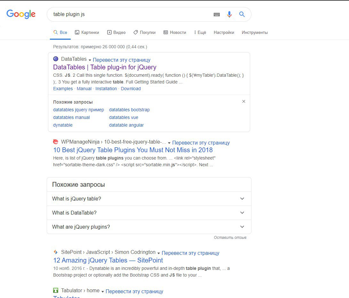Click the Tabulator favicon
Image resolution: width=349 pixels, height=298 pixels.
[56, 290]
